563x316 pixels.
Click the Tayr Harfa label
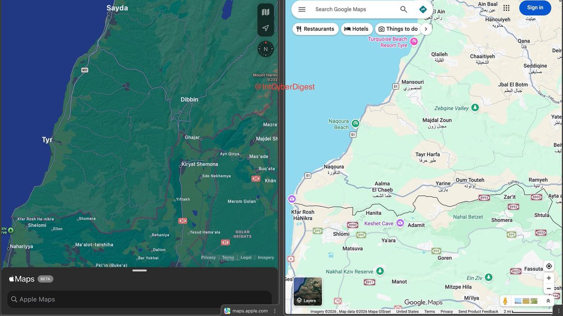pyautogui.click(x=427, y=154)
